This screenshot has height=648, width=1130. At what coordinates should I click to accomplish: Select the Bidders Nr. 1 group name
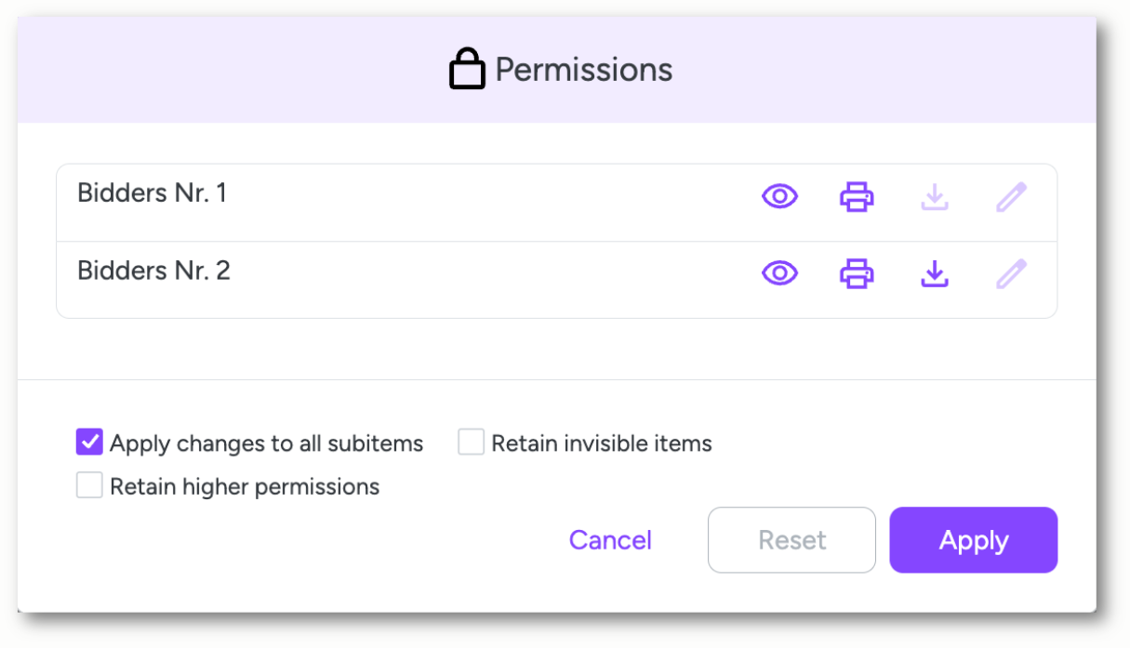[152, 193]
